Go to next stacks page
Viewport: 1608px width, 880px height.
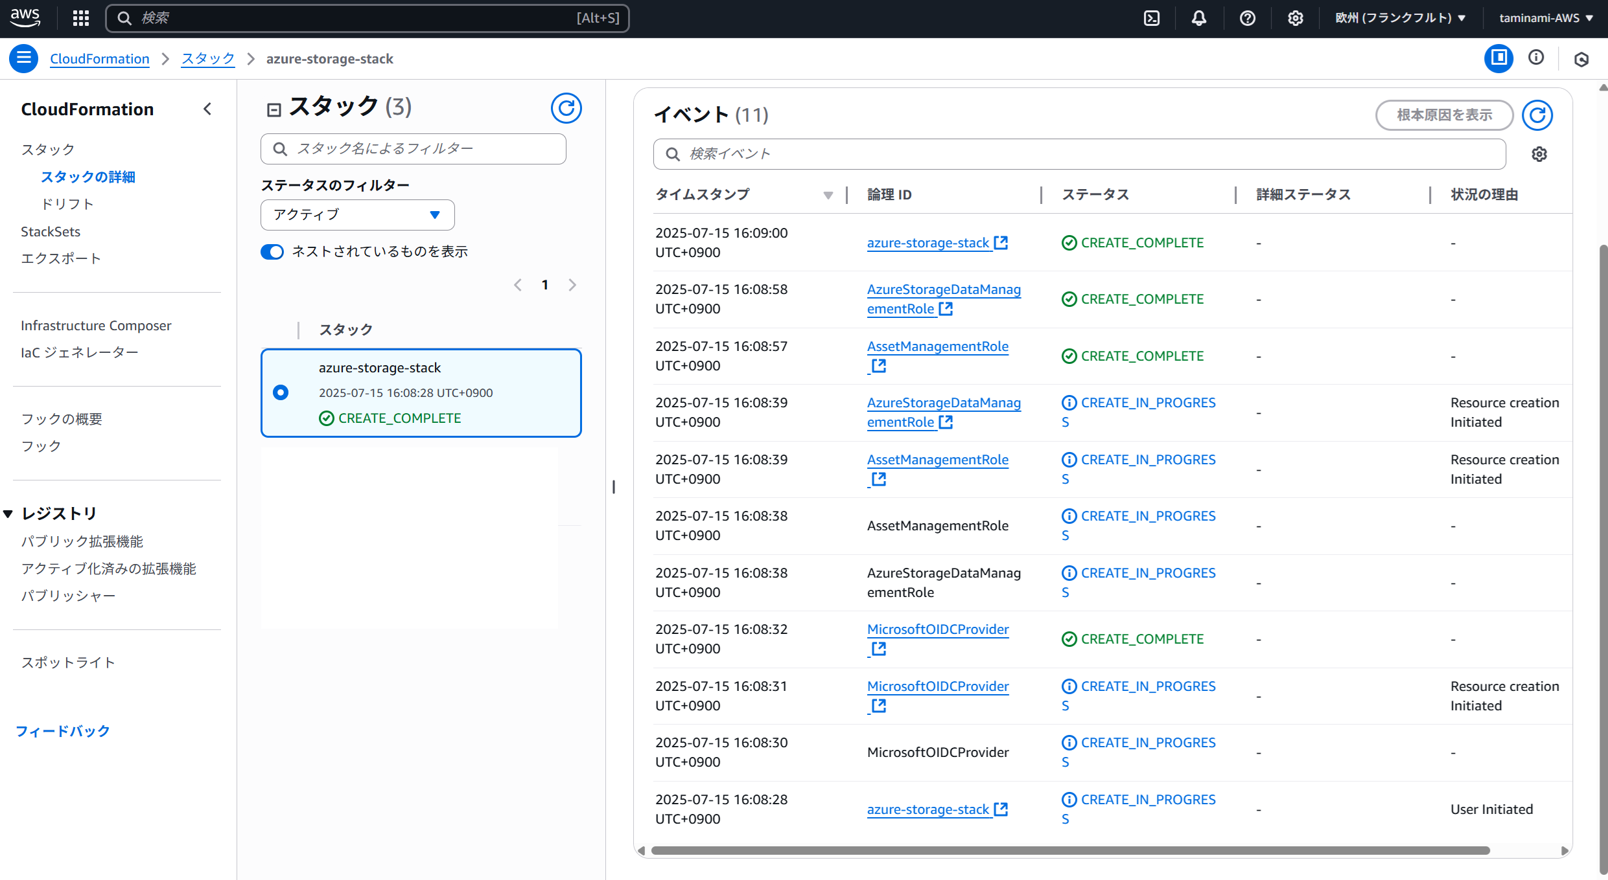pos(572,285)
